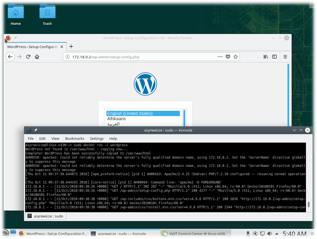The height and width of the screenshot is (239, 317).
Task: Open Firefox Library panel
Action: pos(266,57)
